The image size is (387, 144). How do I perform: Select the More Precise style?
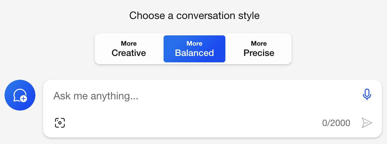click(x=259, y=49)
